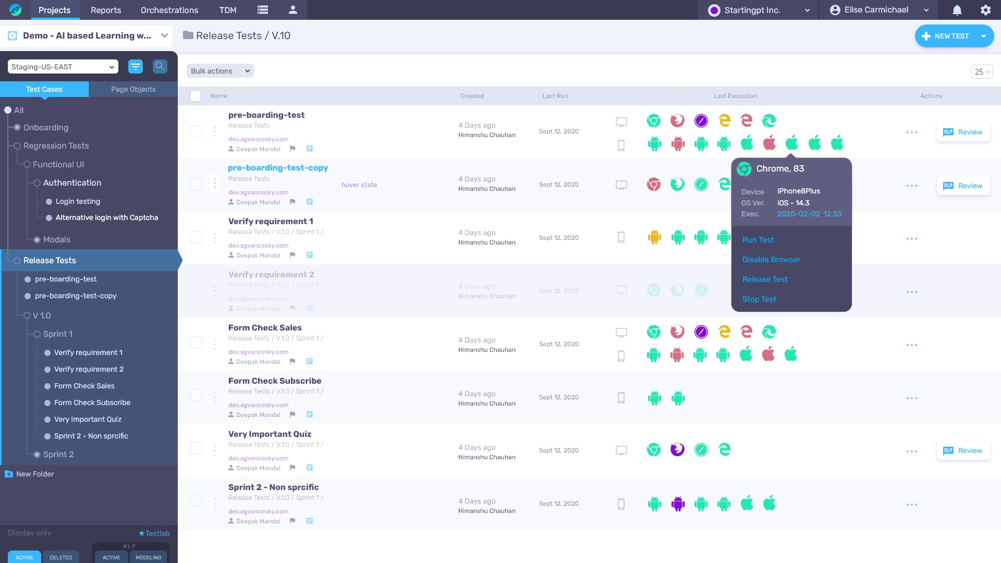The height and width of the screenshot is (563, 1001).
Task: Select the Chrome browser icon for Form Check Sales
Action: 653,332
